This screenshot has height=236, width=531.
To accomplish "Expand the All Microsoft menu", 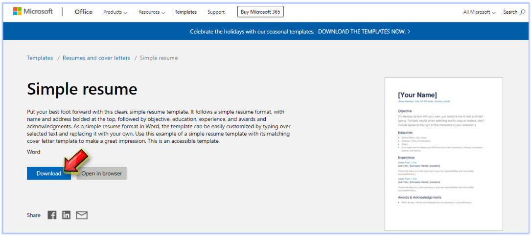I will 479,12.
